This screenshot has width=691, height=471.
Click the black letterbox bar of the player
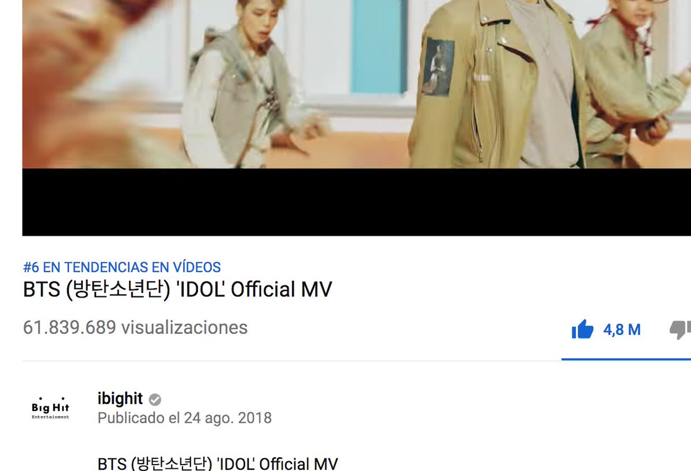(356, 202)
